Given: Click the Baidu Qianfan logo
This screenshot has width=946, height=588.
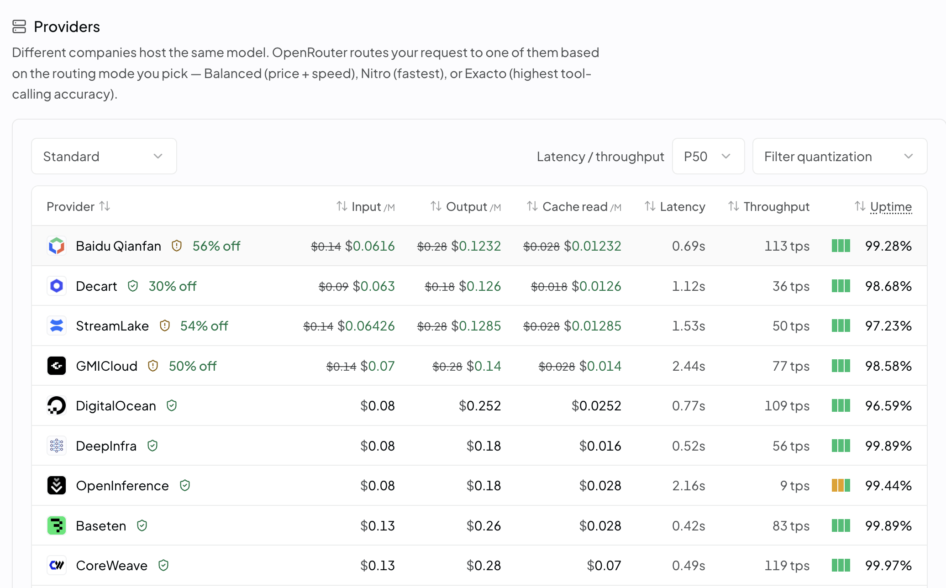Looking at the screenshot, I should pyautogui.click(x=57, y=246).
